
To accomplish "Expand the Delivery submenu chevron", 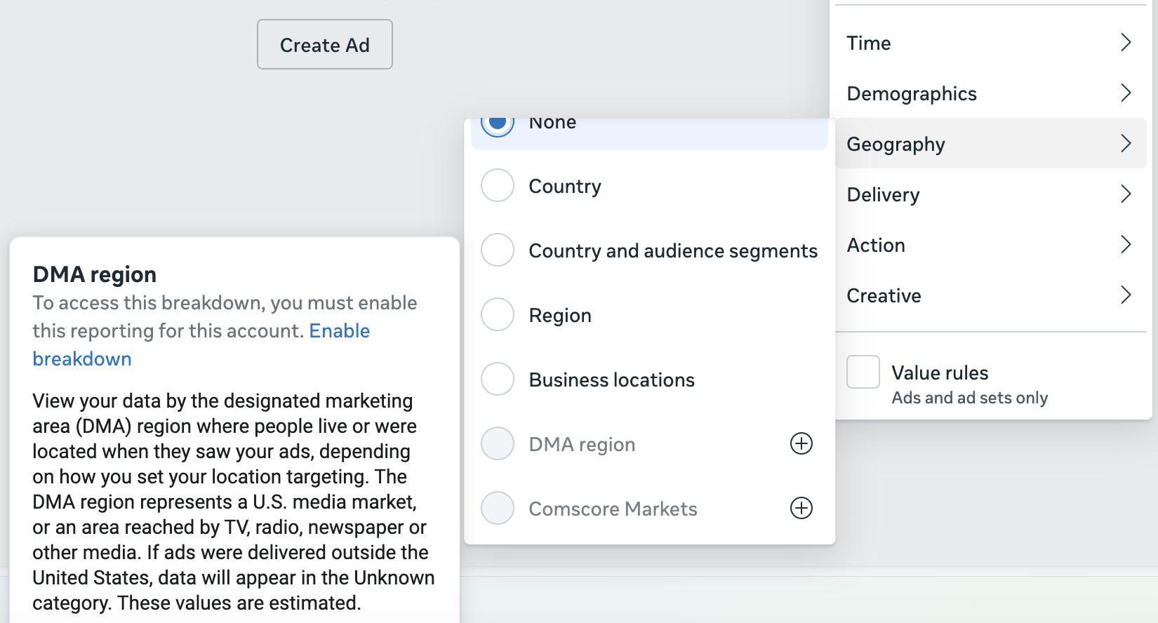I will [1125, 194].
